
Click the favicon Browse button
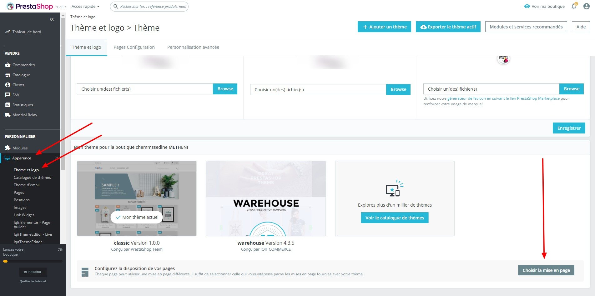pos(572,89)
